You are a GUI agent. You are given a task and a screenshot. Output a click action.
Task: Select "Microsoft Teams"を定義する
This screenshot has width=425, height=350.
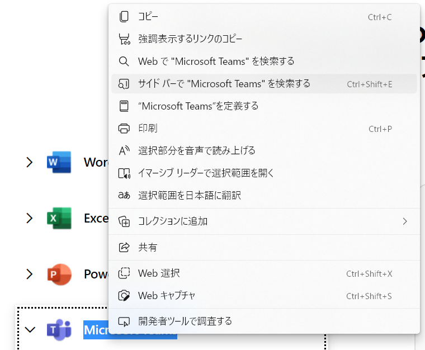click(x=264, y=106)
